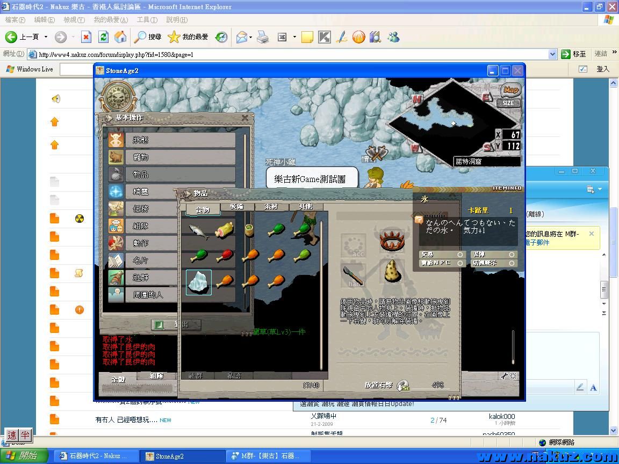
Task: Click the inventory list vertical scrollbar
Action: coord(322,295)
